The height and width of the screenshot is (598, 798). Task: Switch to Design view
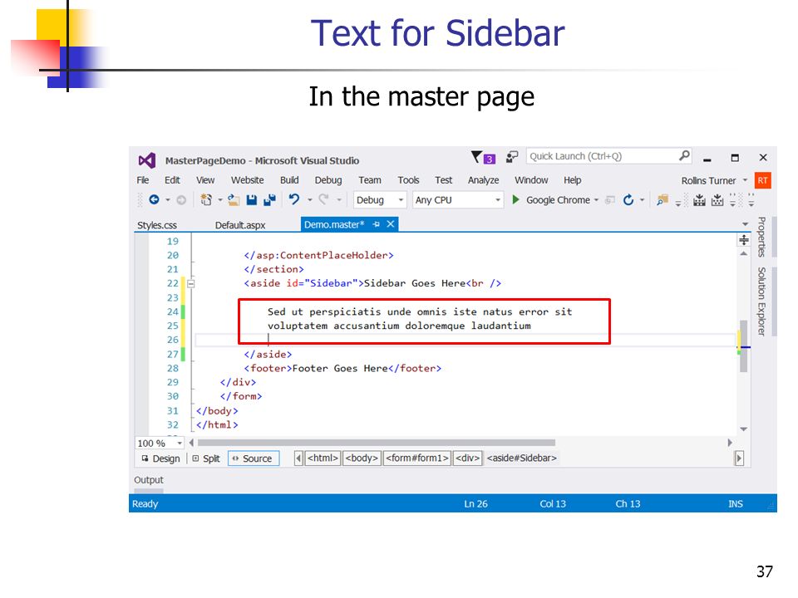[x=160, y=458]
